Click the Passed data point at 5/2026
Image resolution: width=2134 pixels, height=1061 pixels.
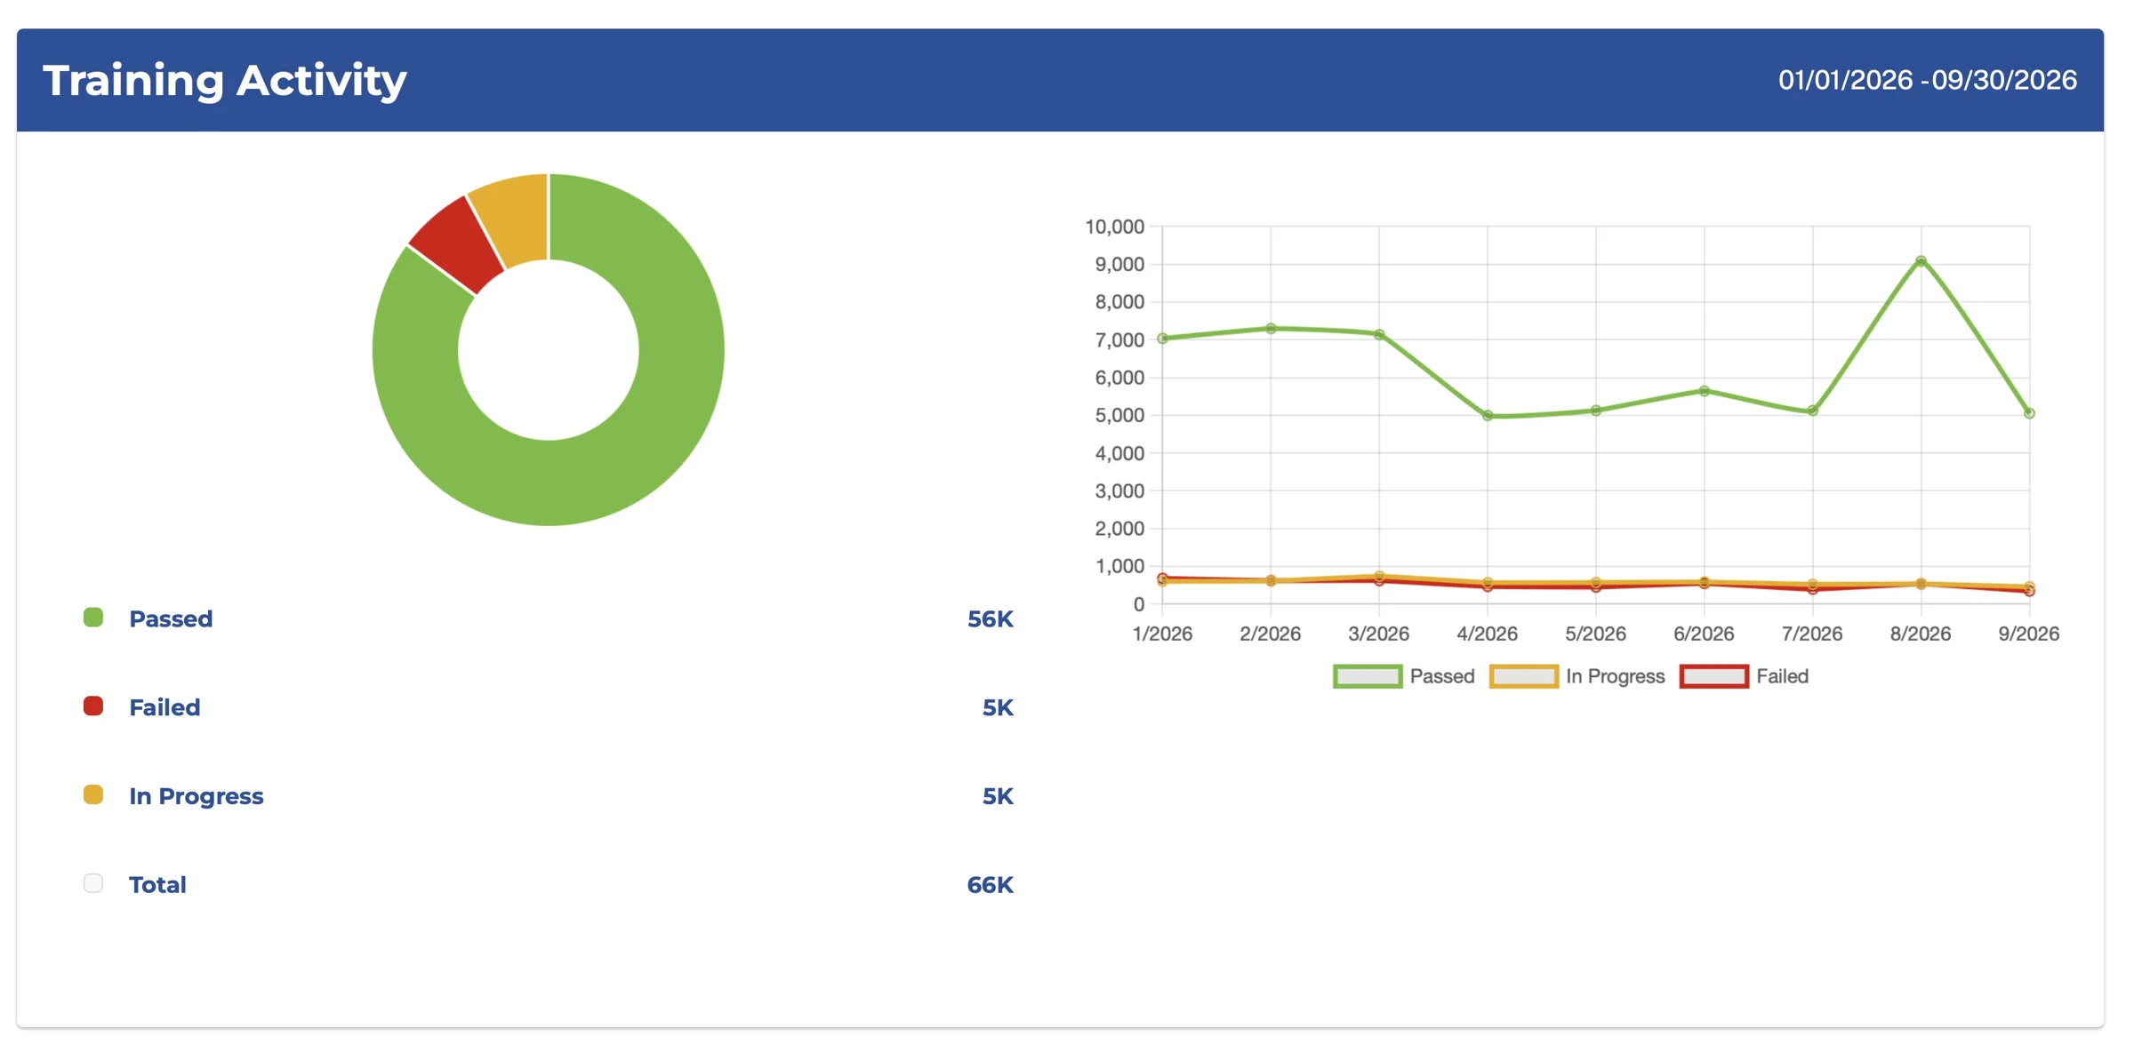coord(1596,411)
